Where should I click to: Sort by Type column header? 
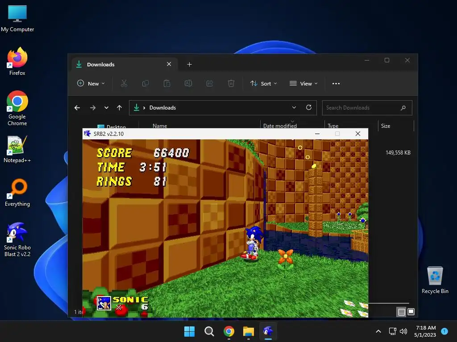tap(333, 126)
